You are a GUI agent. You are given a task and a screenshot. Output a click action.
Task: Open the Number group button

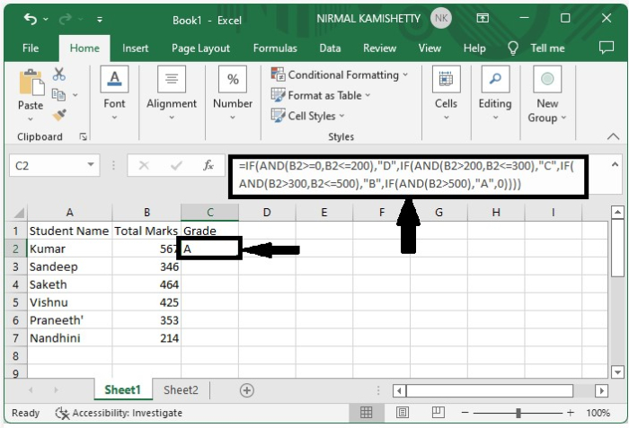point(233,94)
